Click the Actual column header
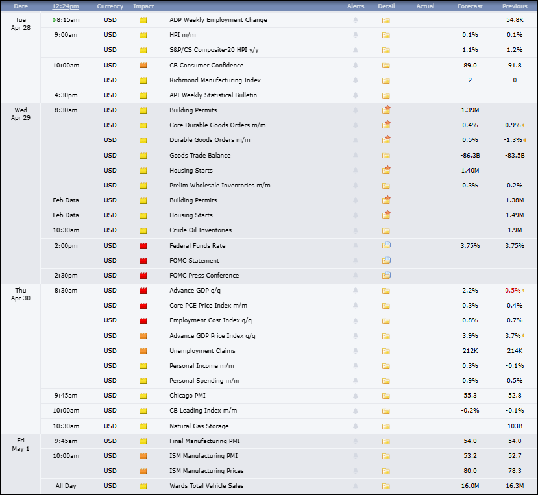This screenshot has height=495, width=538. (x=425, y=6)
